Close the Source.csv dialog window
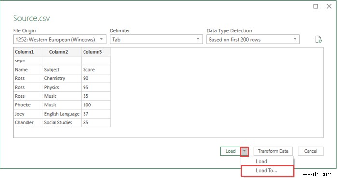This screenshot has width=338, height=179. pyautogui.click(x=329, y=6)
